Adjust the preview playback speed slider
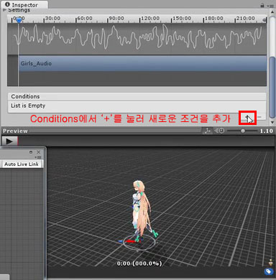This screenshot has height=280, width=276. (x=242, y=131)
